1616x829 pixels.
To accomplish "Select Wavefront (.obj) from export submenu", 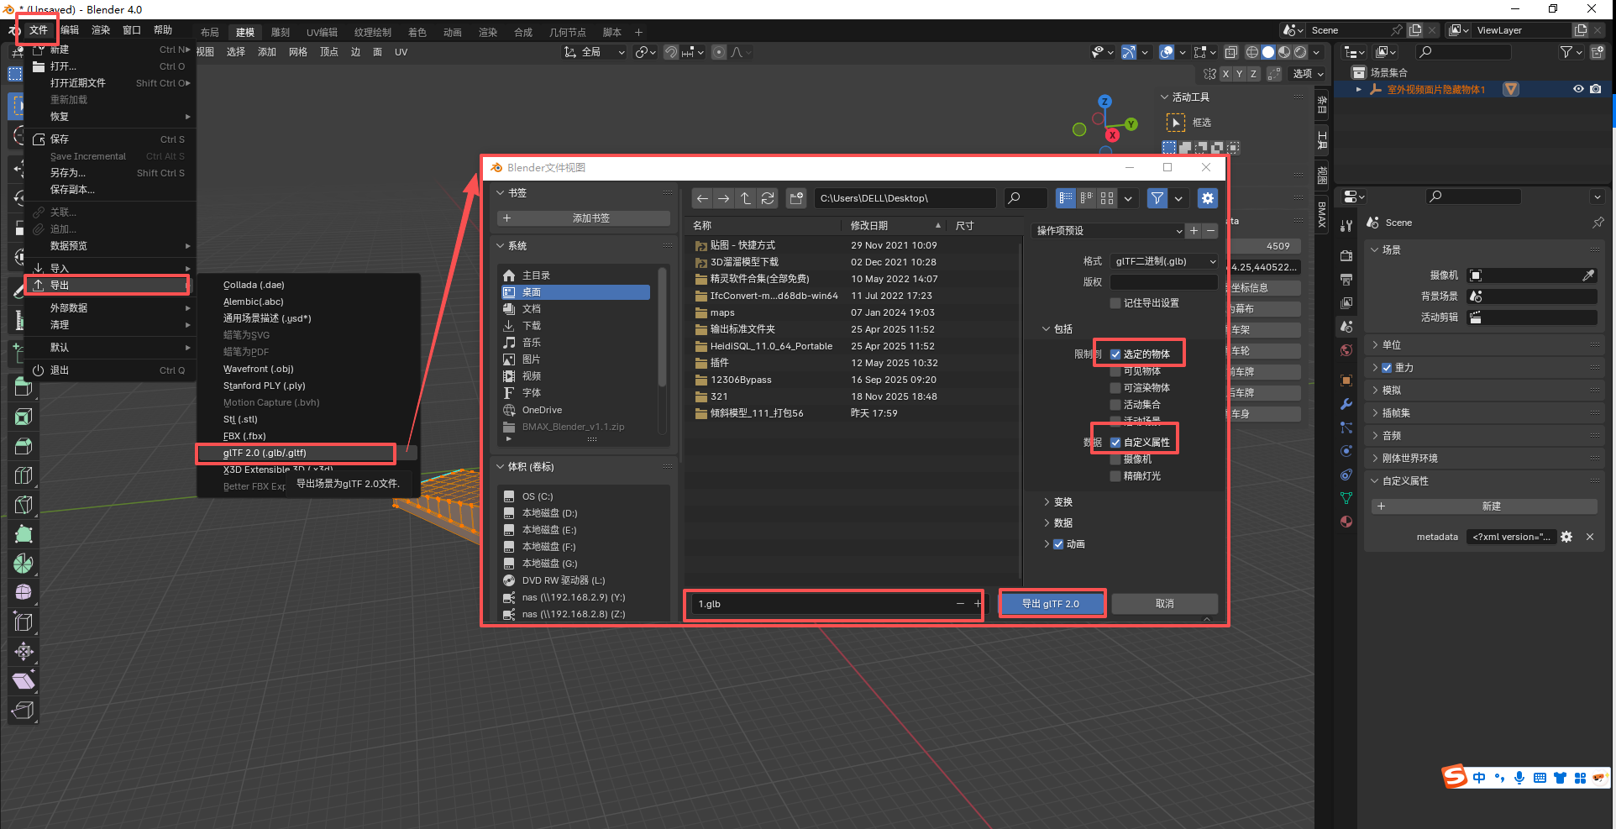I will (258, 369).
